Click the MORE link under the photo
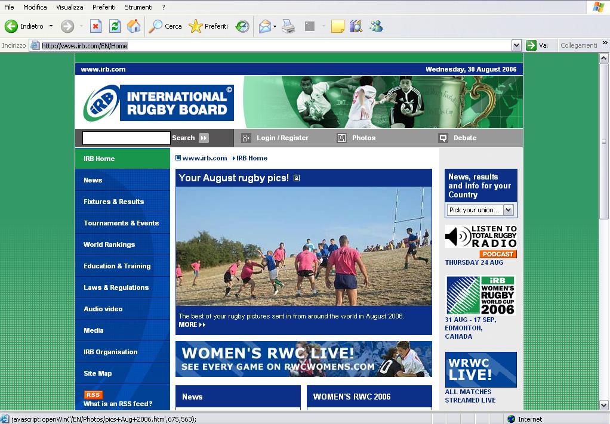Image resolution: width=610 pixels, height=424 pixels. point(192,324)
